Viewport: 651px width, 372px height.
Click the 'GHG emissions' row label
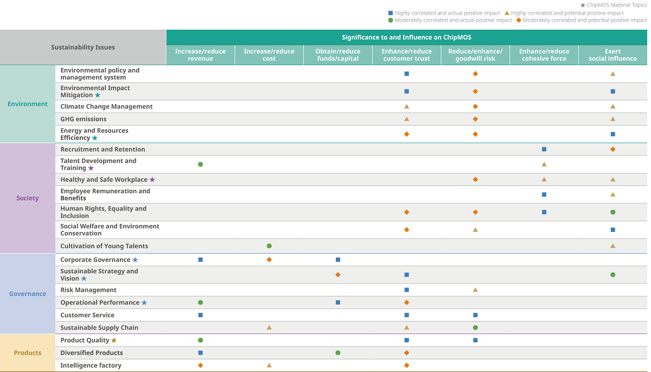pos(84,119)
